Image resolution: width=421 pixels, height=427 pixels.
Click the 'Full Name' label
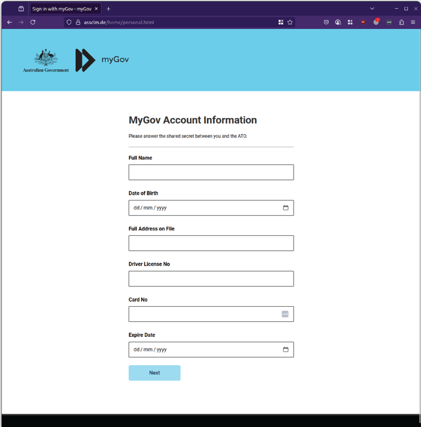[x=140, y=158]
